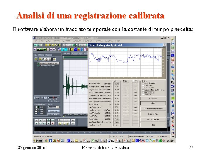The image size is (211, 158).
Task: Select RMS display radio button
Action: (143, 85)
